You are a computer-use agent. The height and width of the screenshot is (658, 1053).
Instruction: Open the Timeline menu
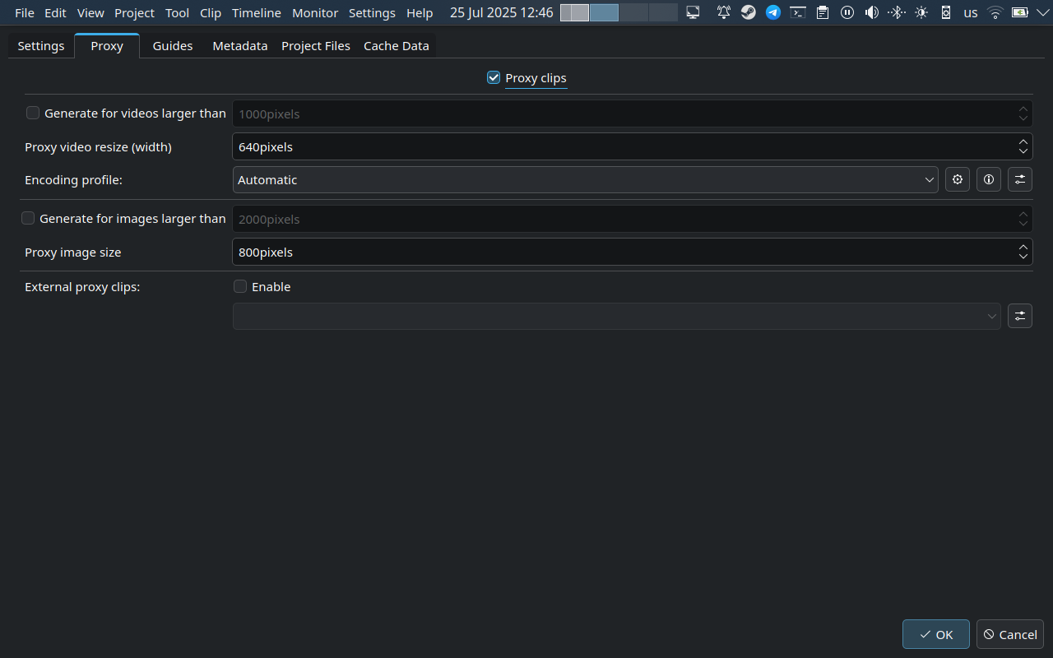[x=256, y=13]
